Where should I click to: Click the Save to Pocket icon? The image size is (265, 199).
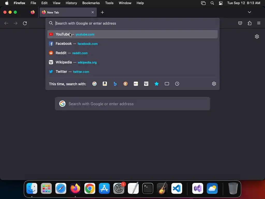[x=240, y=23]
